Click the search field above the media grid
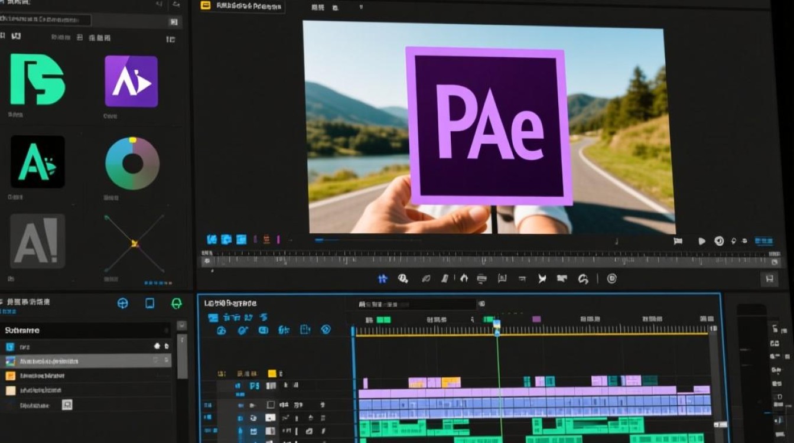 (x=45, y=20)
